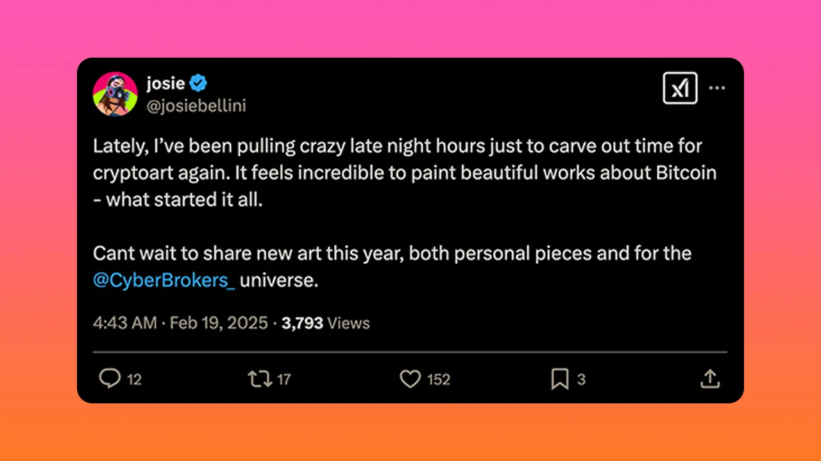Click the repost arrows icon
Image resolution: width=821 pixels, height=461 pixels.
260,379
